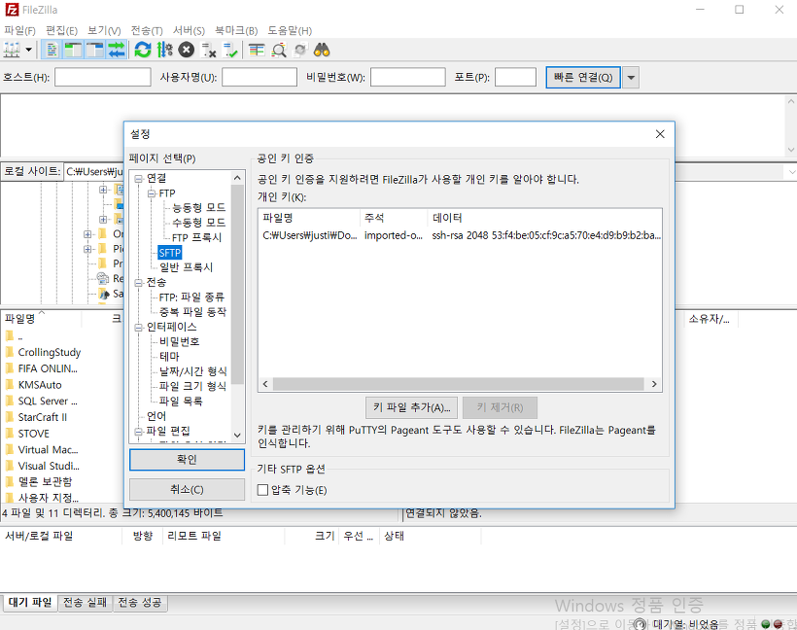
Task: Toggle the directory comparison icon
Action: pyautogui.click(x=279, y=50)
